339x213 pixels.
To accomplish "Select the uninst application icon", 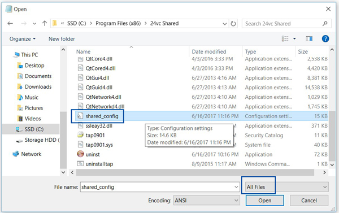I will click(x=80, y=154).
